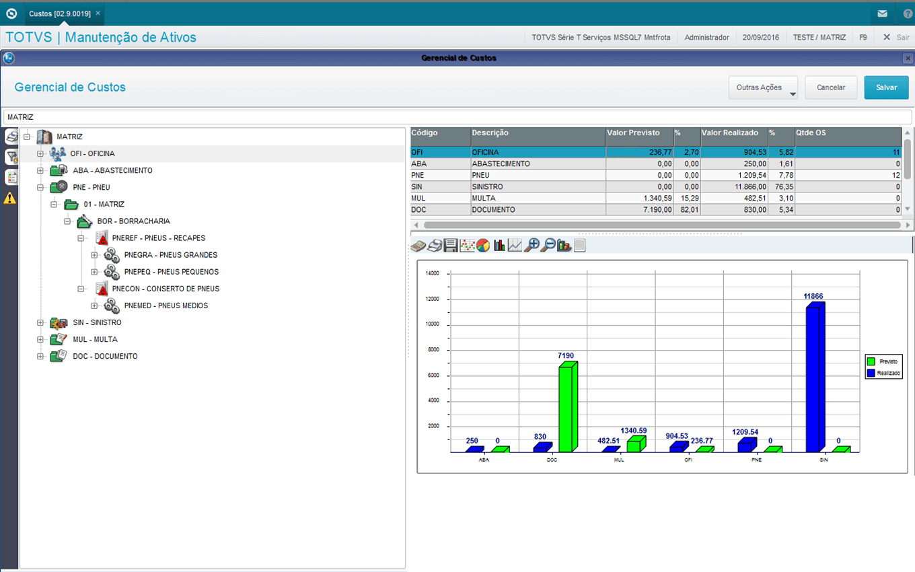Click the blank page icon in chart toolbar
Image resolution: width=915 pixels, height=572 pixels.
click(579, 246)
